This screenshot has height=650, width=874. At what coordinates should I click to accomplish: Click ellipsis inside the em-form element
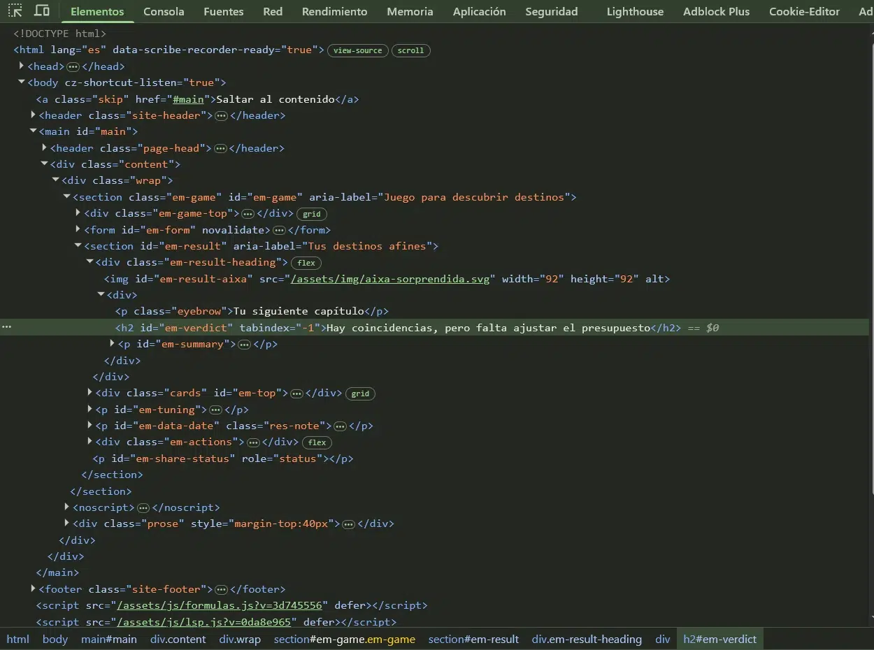279,231
